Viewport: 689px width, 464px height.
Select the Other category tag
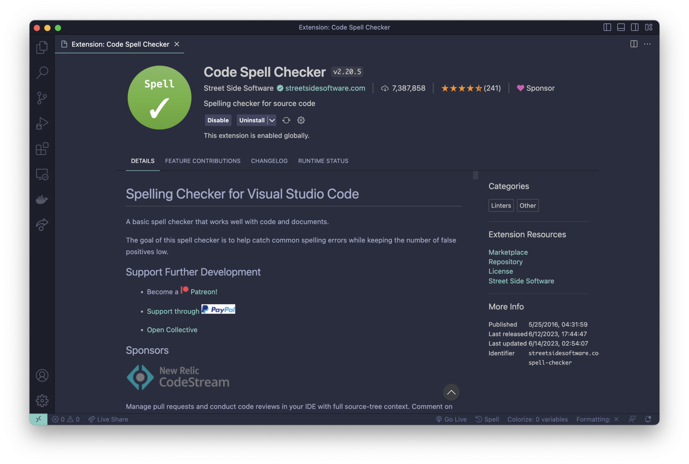[x=528, y=205]
